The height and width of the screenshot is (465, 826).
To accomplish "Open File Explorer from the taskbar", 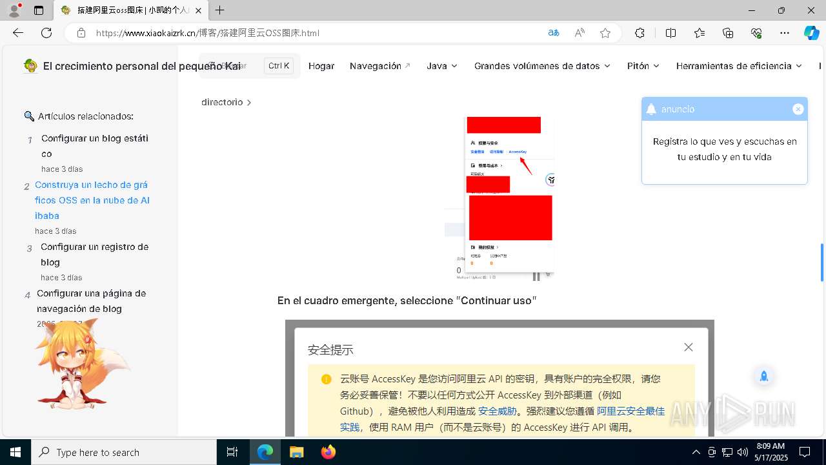I will coord(296,452).
